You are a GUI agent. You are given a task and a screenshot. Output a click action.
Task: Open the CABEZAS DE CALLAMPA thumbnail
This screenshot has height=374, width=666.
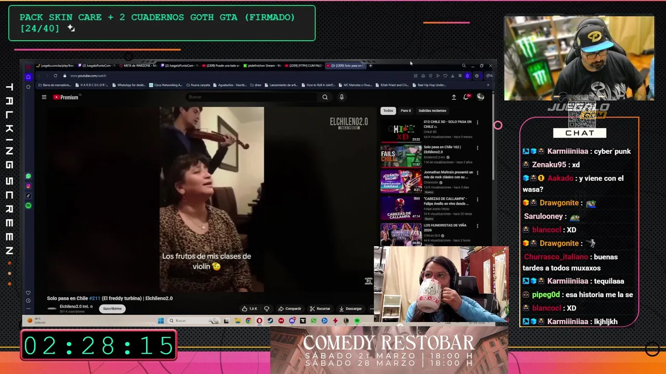[401, 208]
